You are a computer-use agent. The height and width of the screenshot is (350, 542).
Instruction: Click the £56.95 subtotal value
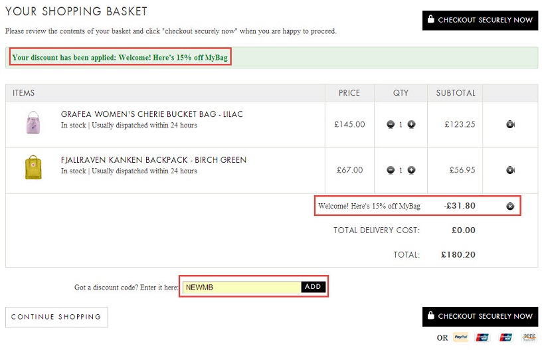(462, 170)
